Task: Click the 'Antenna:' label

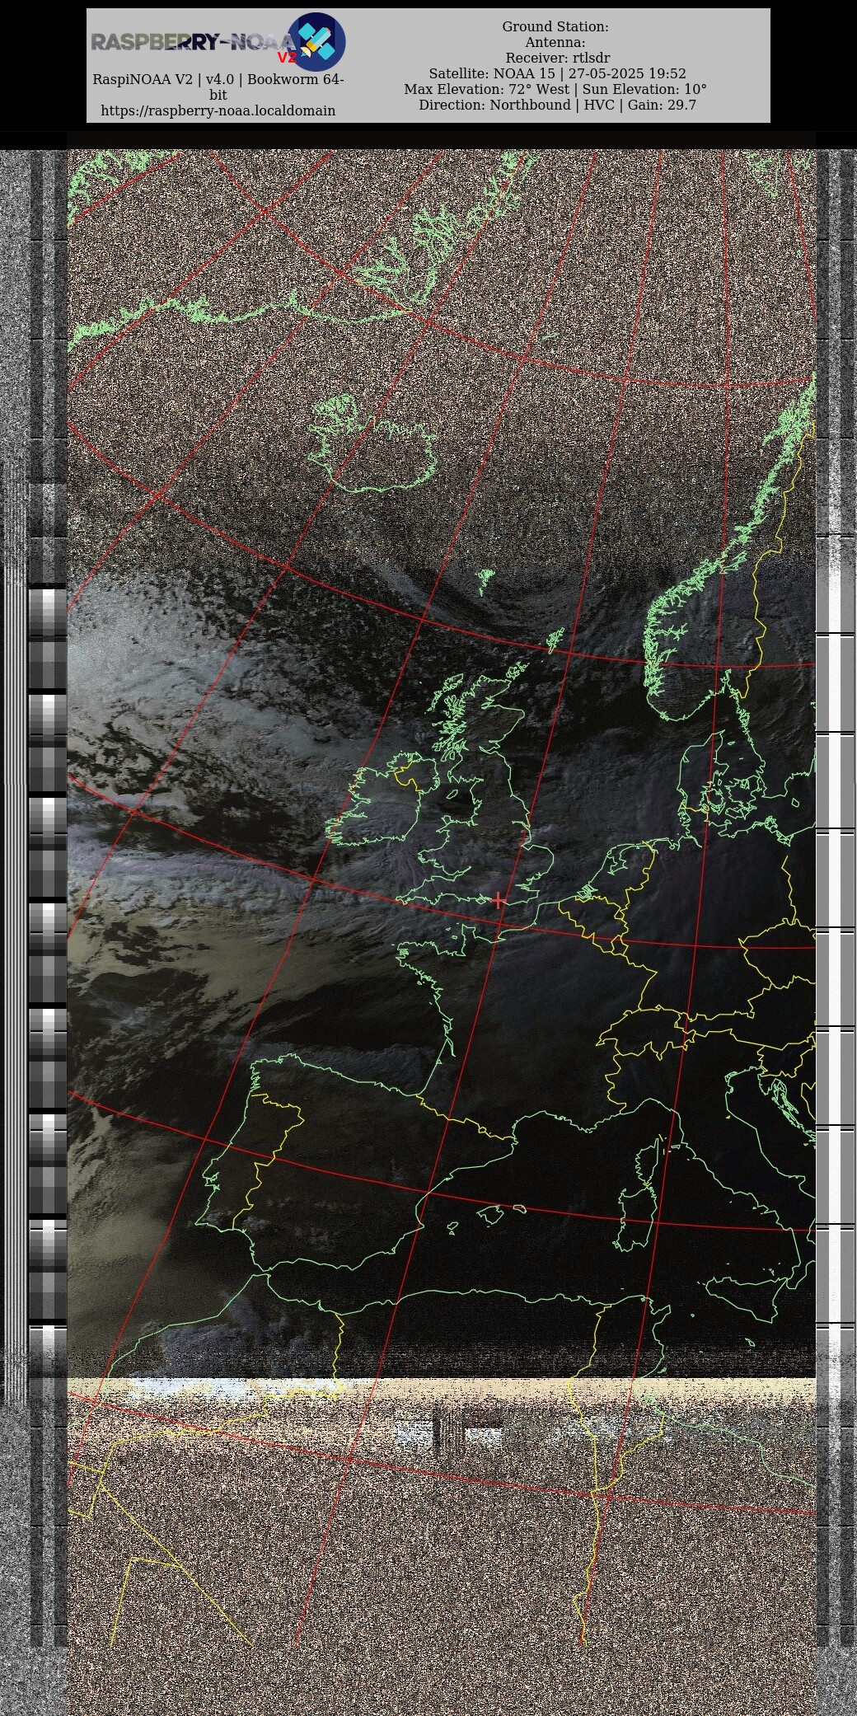Action: (x=555, y=42)
